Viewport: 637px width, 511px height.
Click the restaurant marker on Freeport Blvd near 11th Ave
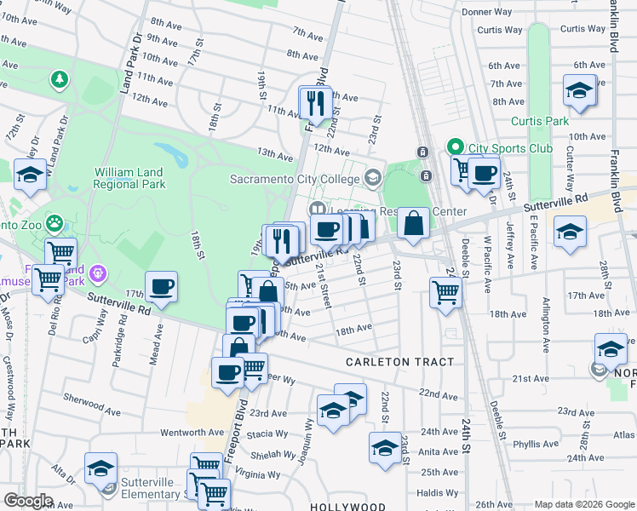coord(316,104)
